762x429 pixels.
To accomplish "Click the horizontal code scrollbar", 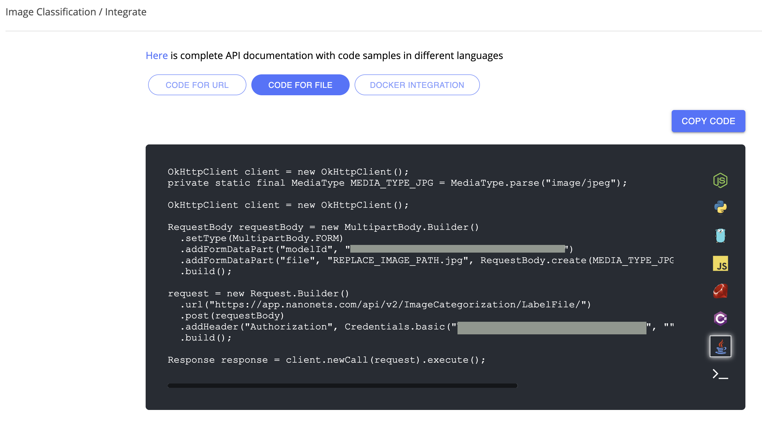I will tap(342, 386).
